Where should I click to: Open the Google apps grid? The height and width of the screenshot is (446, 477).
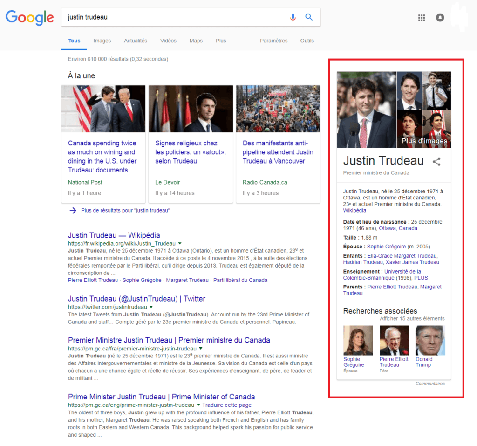coord(421,18)
